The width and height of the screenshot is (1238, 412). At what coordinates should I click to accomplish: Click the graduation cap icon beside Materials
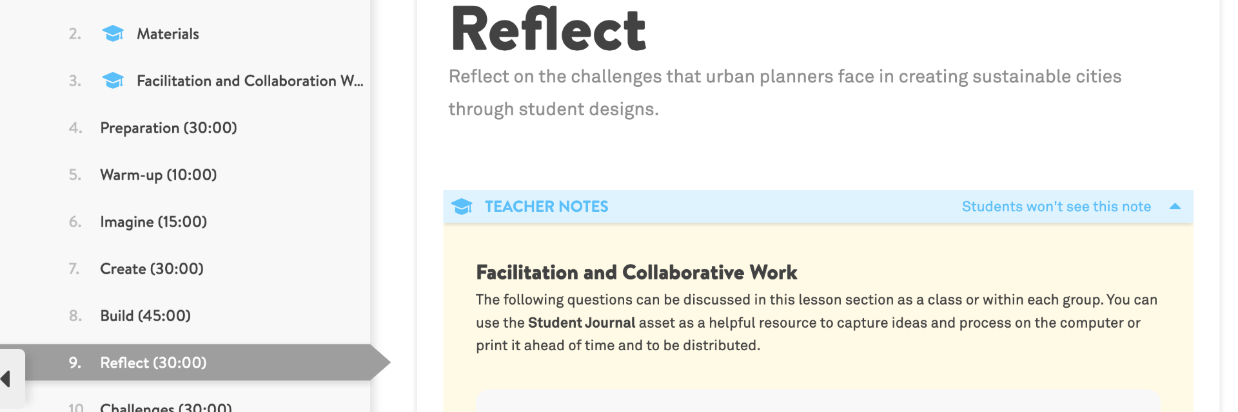pyautogui.click(x=113, y=33)
